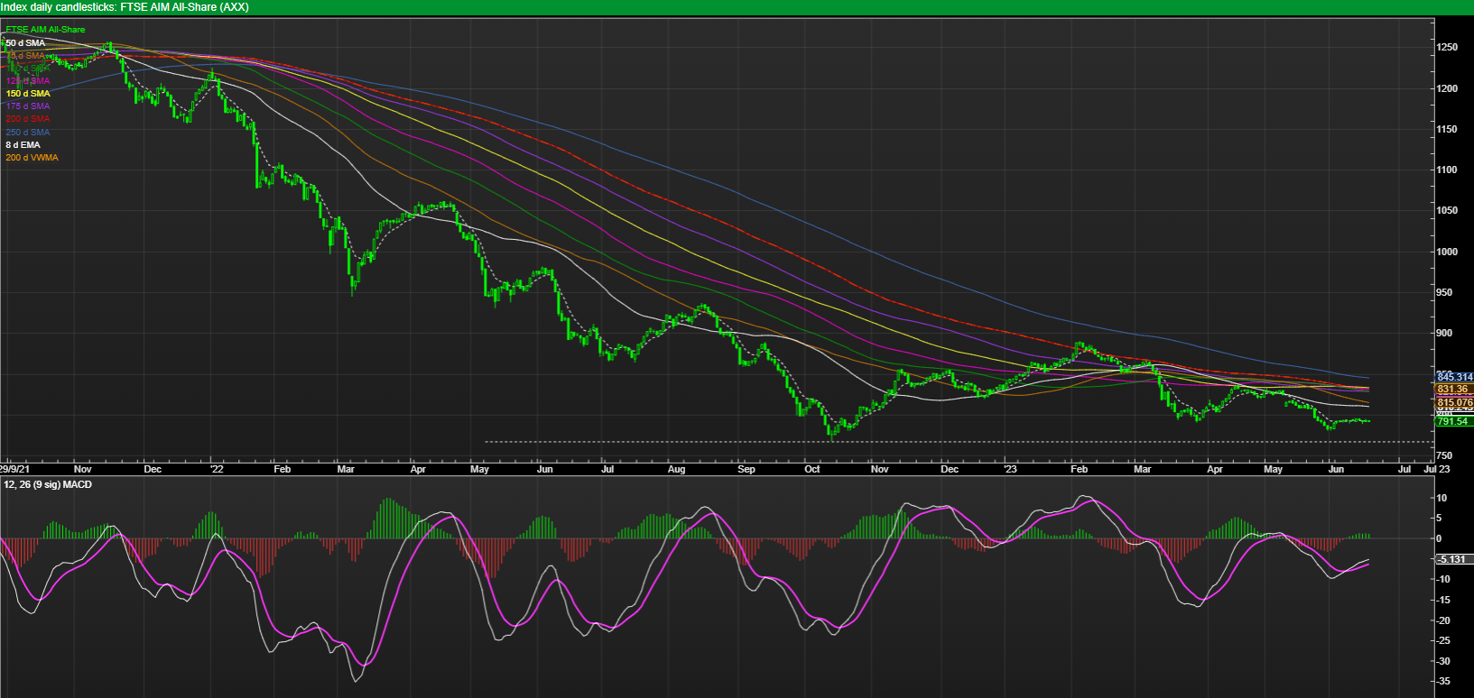Select the green 791.54 last-price tag
This screenshot has height=698, width=1474.
click(1452, 421)
